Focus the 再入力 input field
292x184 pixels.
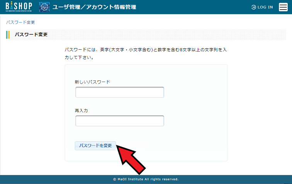pyautogui.click(x=120, y=121)
